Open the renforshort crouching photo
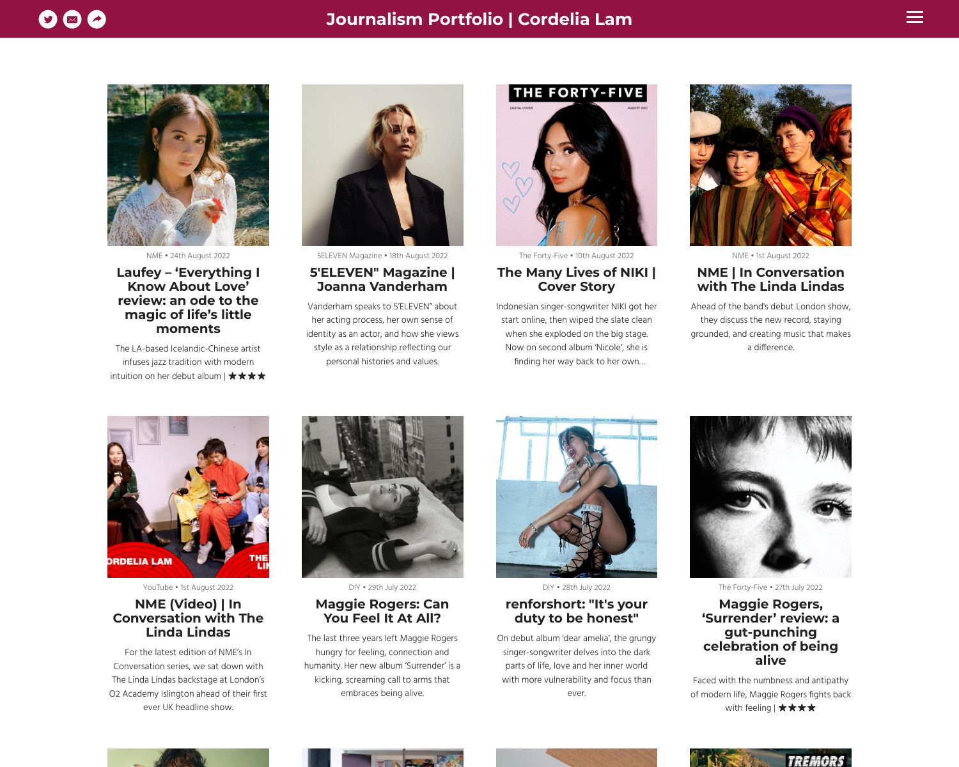 point(577,497)
